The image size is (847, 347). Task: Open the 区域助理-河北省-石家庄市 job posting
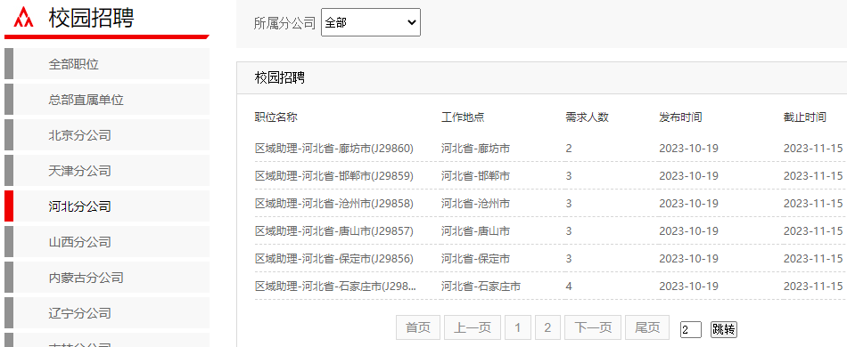pyautogui.click(x=335, y=286)
